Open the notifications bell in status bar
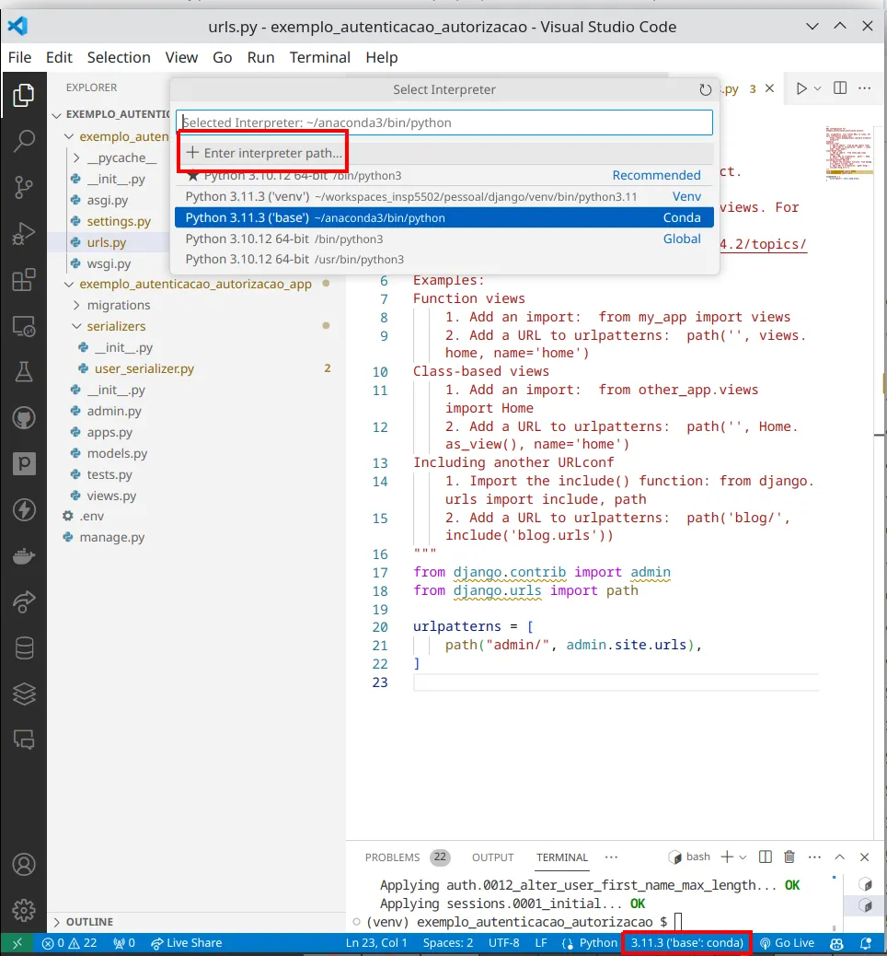This screenshot has width=887, height=956. click(x=865, y=943)
